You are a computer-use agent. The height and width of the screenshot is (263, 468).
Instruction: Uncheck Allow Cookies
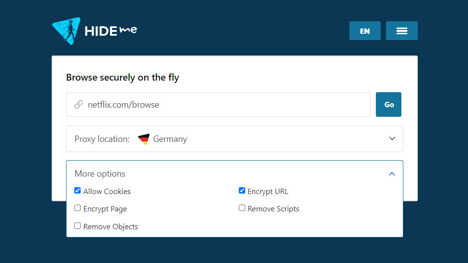[77, 191]
